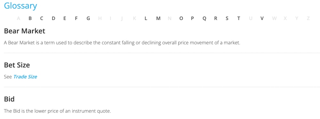Screen dimensions: 320x119
Task: Jump to glossary letter B
Action: 30,18
